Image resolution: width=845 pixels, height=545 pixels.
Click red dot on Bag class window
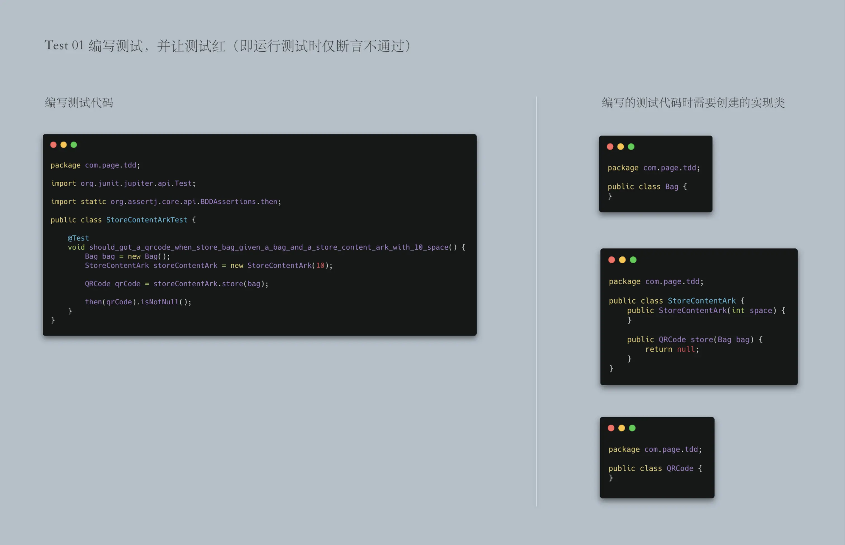[x=610, y=147]
